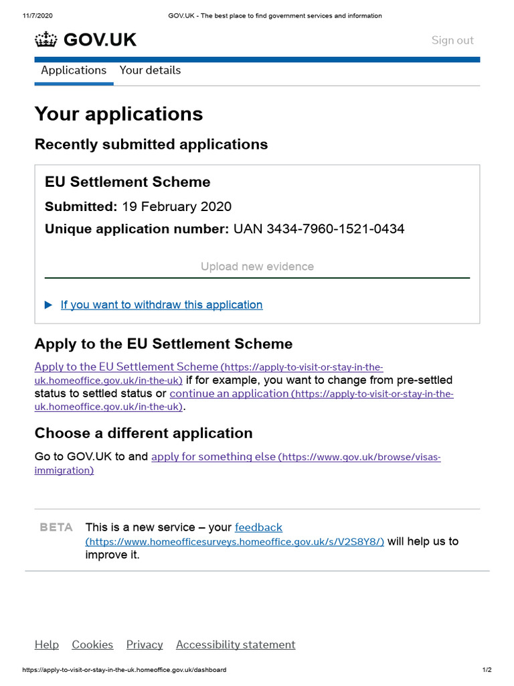Viewport: 514px width, 686px height.
Task: Click the GOV.UK crown logo icon
Action: 46,40
